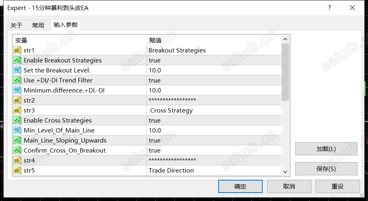Click the string icon beside str1
The width and height of the screenshot is (368, 201).
17,50
